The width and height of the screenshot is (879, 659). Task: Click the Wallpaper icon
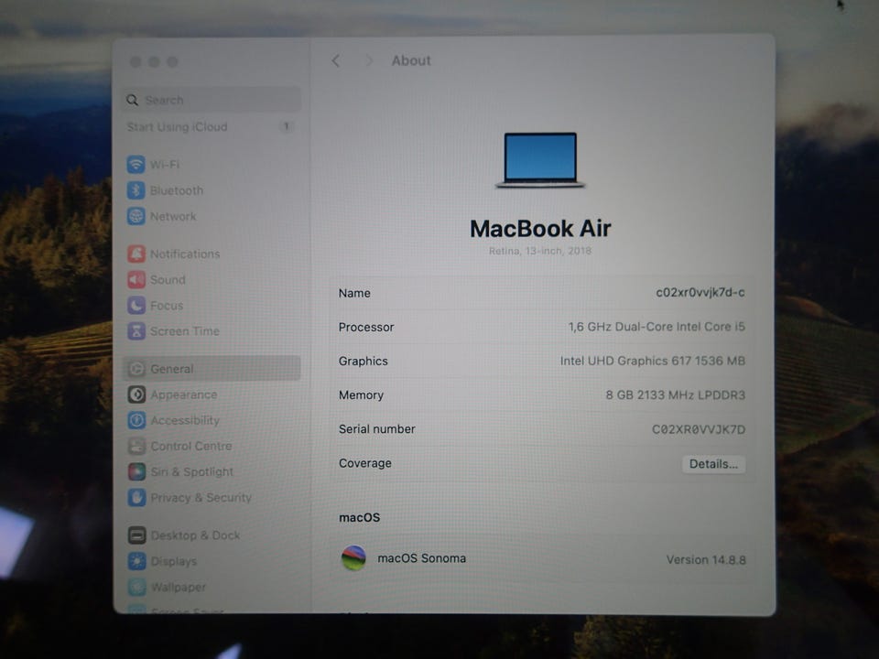136,587
